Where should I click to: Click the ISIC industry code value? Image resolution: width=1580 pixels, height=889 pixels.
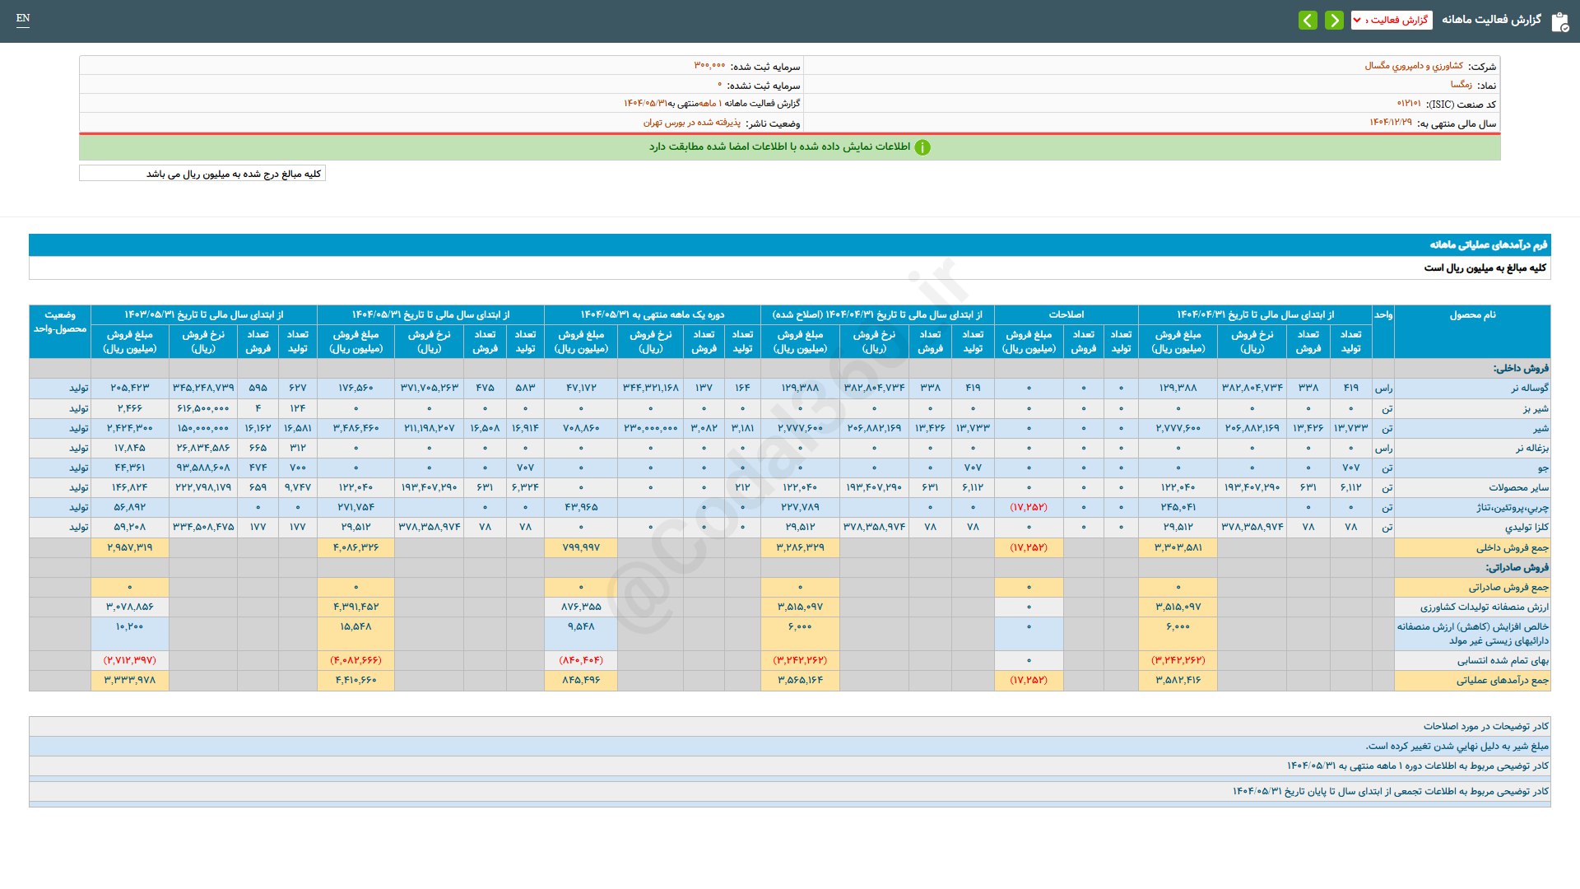click(1409, 104)
